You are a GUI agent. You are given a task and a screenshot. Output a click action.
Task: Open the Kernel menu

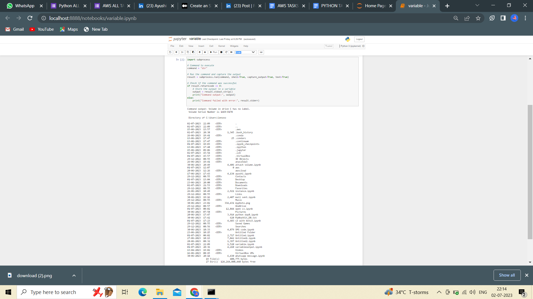point(222,46)
